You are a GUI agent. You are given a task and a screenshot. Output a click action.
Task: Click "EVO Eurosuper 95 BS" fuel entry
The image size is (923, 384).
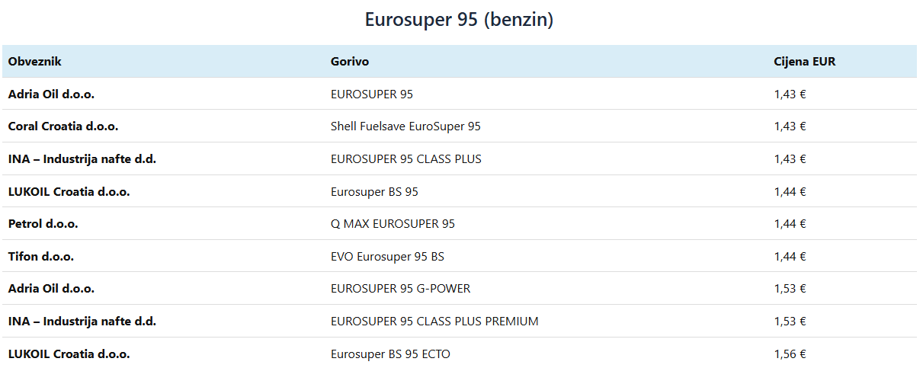pyautogui.click(x=387, y=257)
